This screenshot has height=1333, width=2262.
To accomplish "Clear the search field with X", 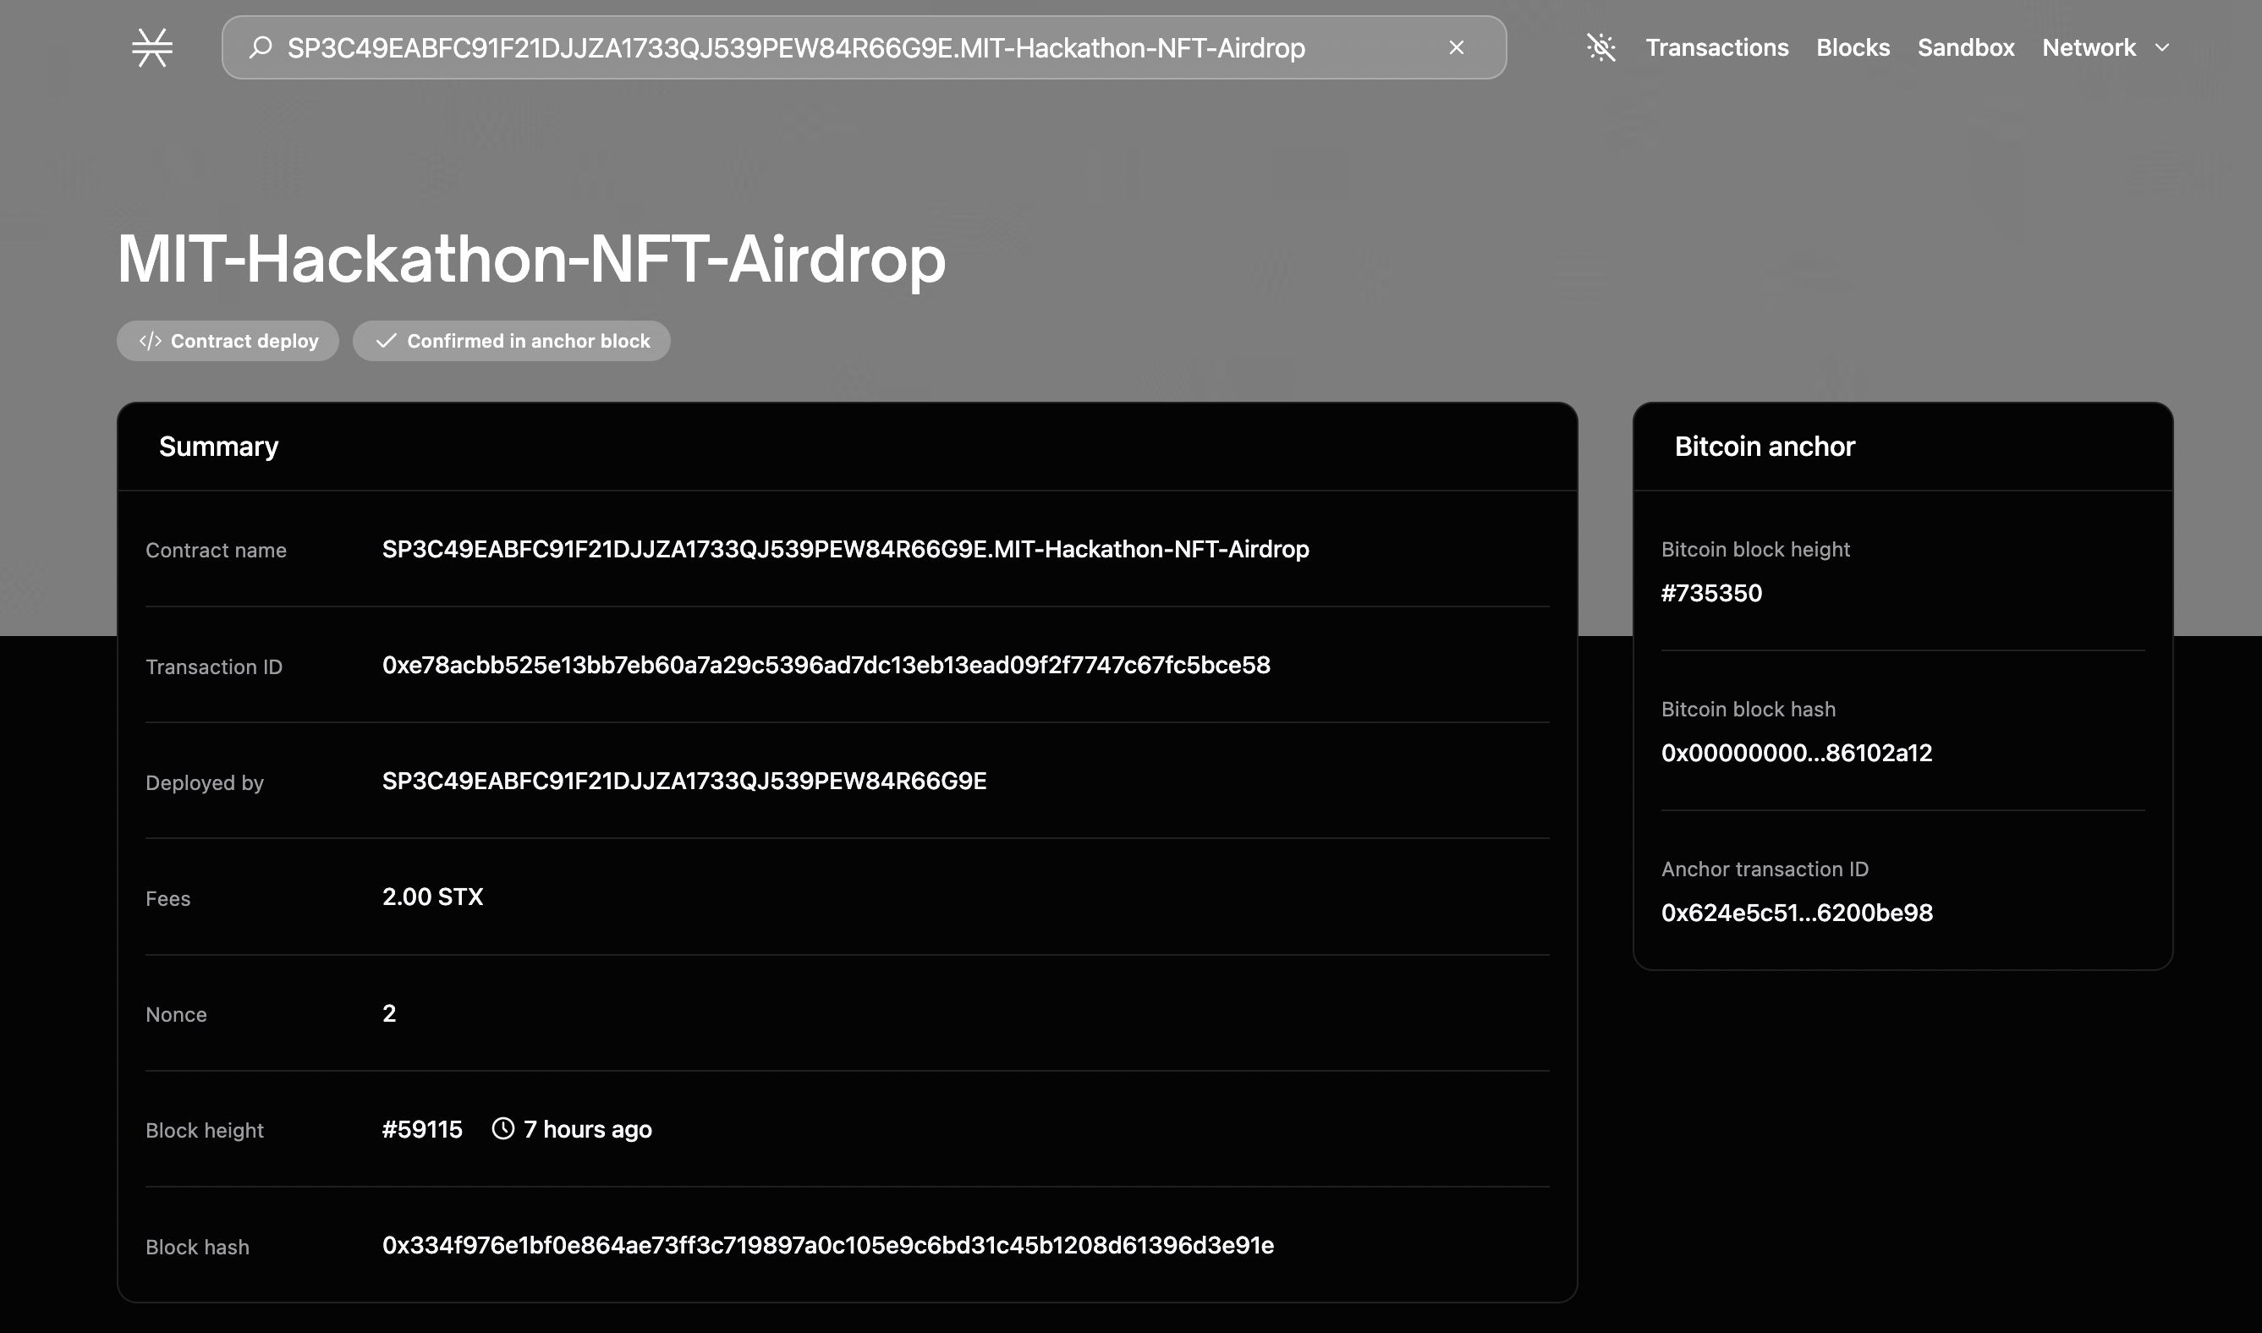I will (x=1456, y=47).
